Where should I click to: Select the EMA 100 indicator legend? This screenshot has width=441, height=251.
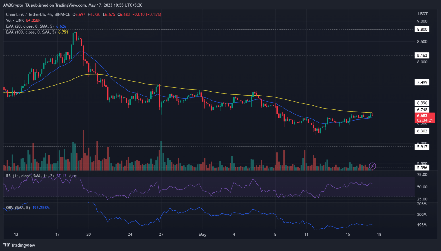31,32
